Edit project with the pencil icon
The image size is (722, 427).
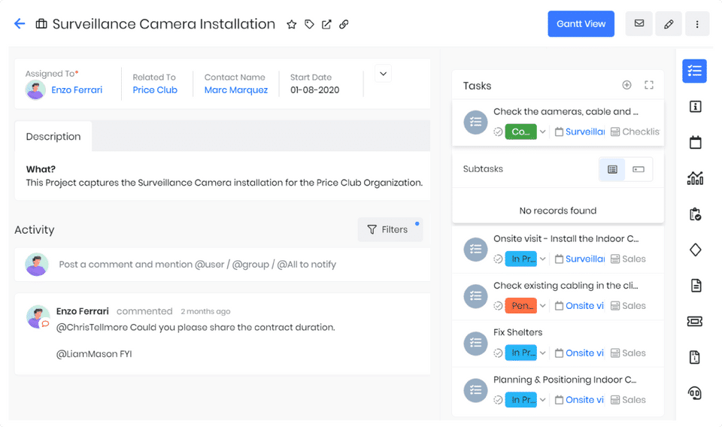(669, 24)
